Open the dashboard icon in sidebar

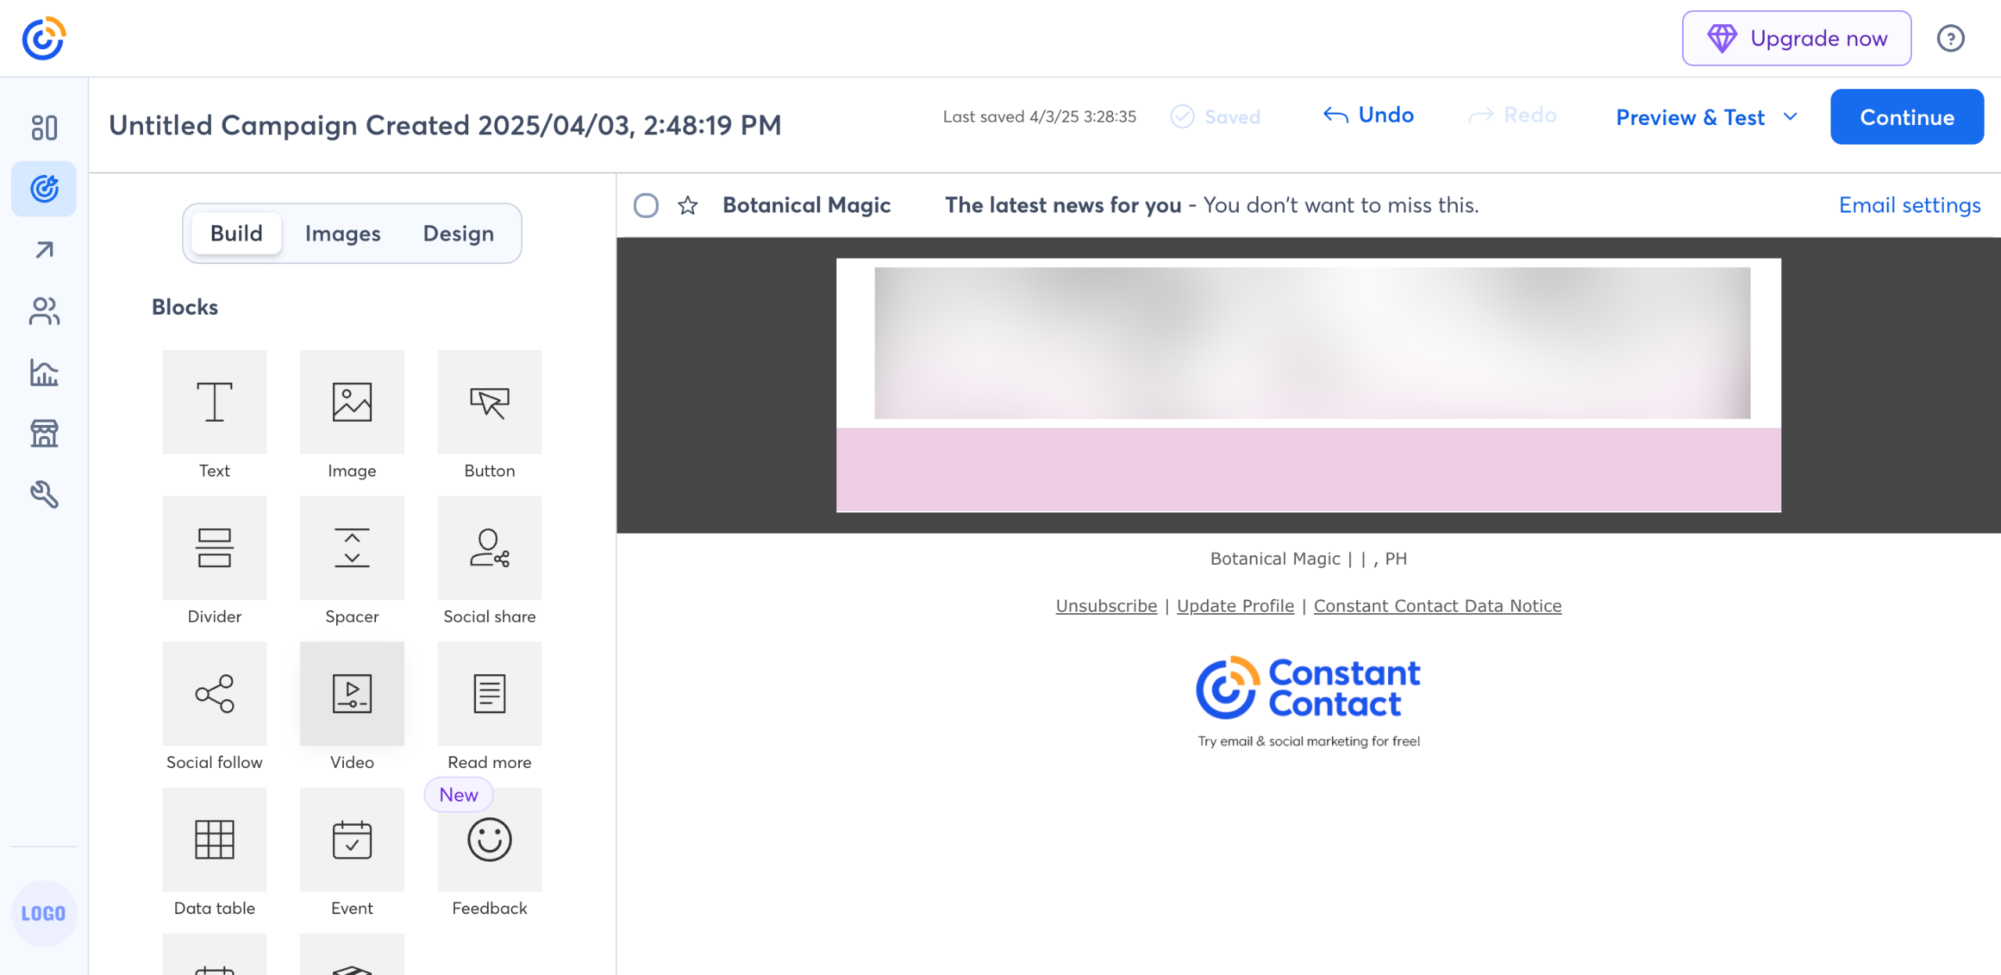pyautogui.click(x=44, y=127)
